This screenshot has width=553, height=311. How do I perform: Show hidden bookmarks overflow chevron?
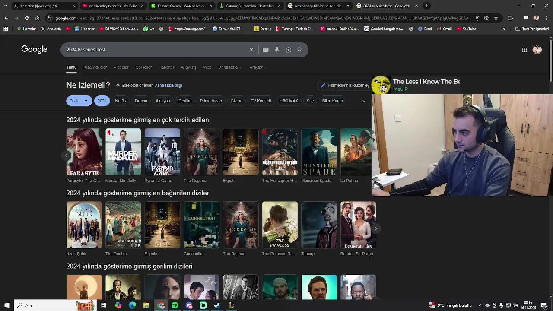[x=504, y=29]
